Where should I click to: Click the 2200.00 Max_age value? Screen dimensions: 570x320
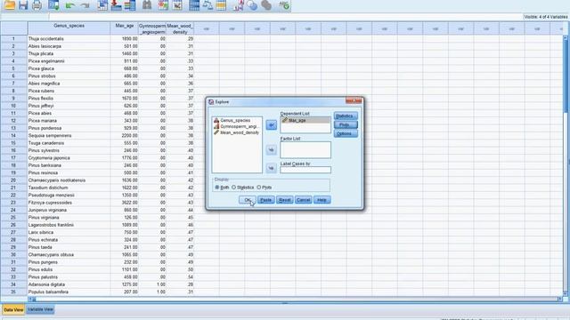click(125, 135)
